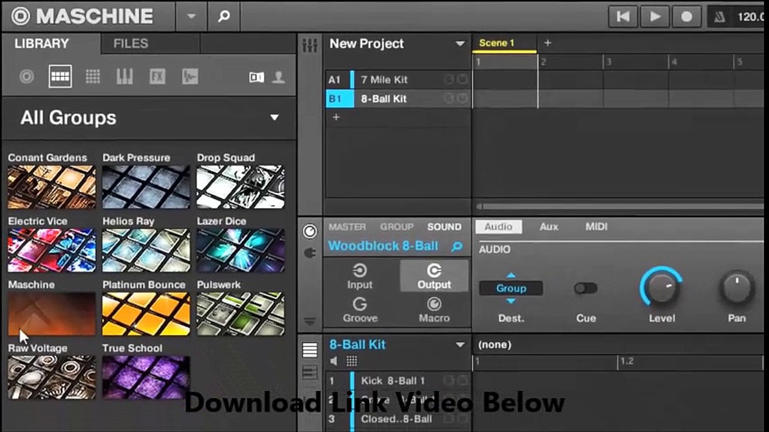
Task: Switch to the MASTER tab
Action: click(347, 227)
